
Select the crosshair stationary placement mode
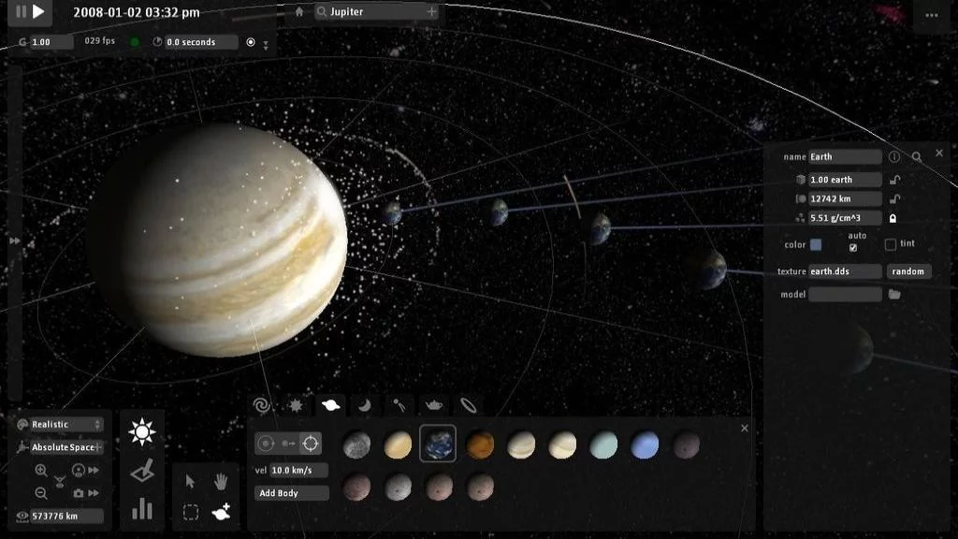(311, 444)
